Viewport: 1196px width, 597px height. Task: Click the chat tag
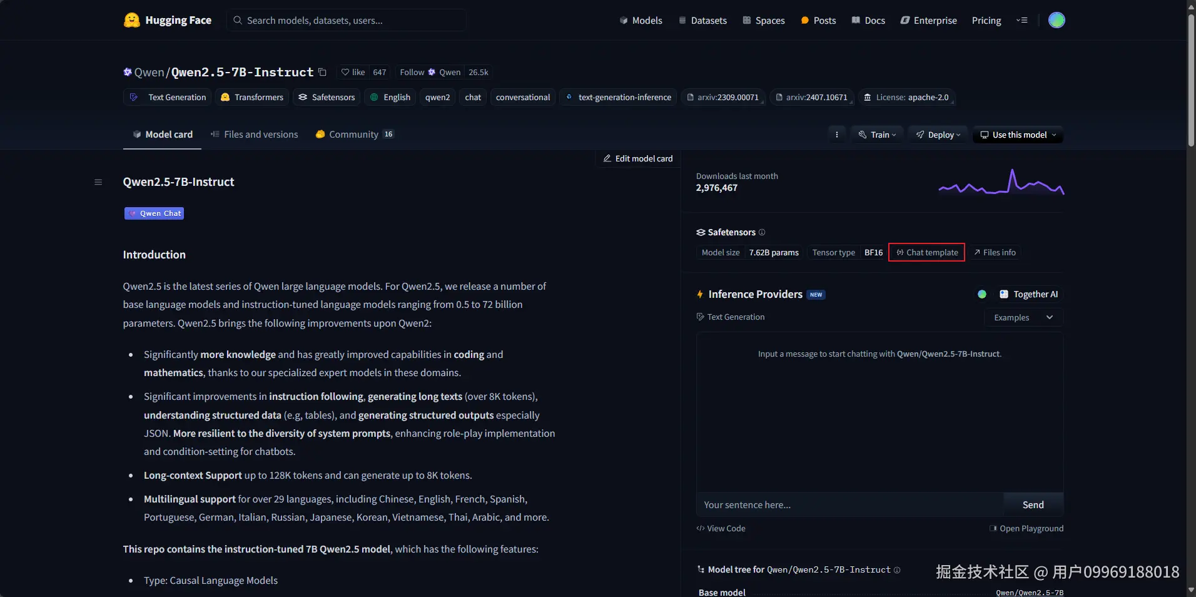[473, 97]
